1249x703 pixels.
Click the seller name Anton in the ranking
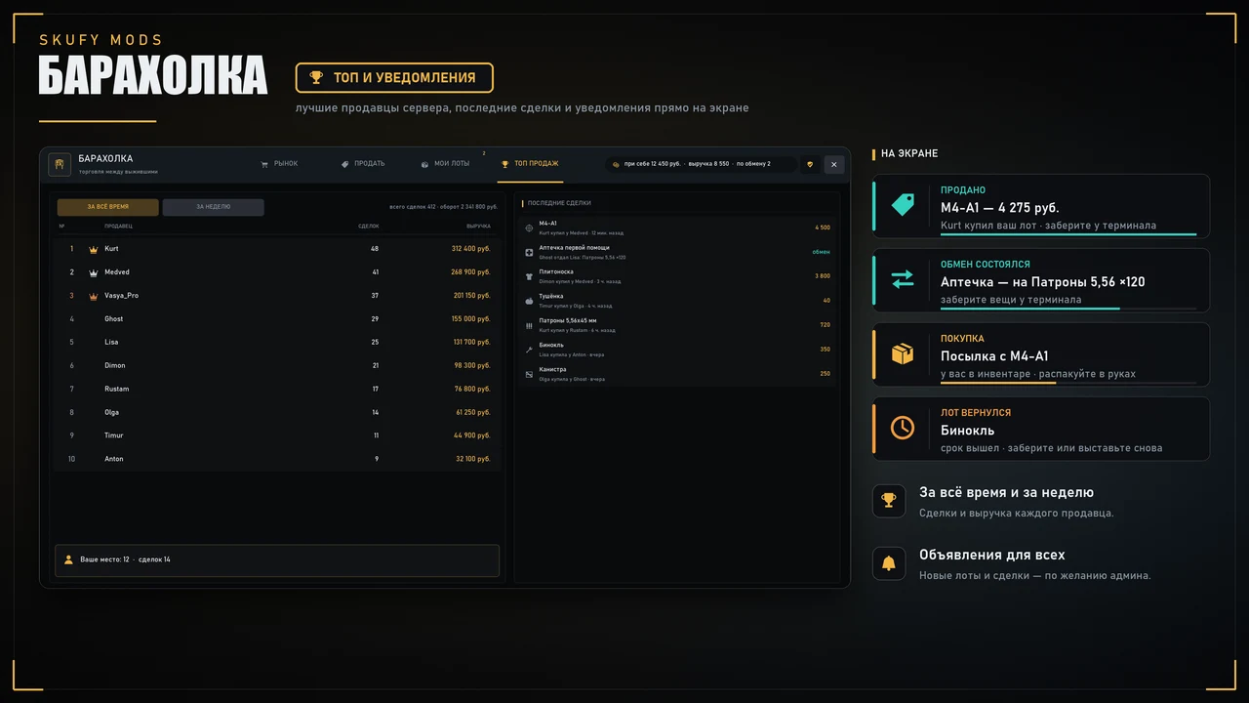pos(114,459)
